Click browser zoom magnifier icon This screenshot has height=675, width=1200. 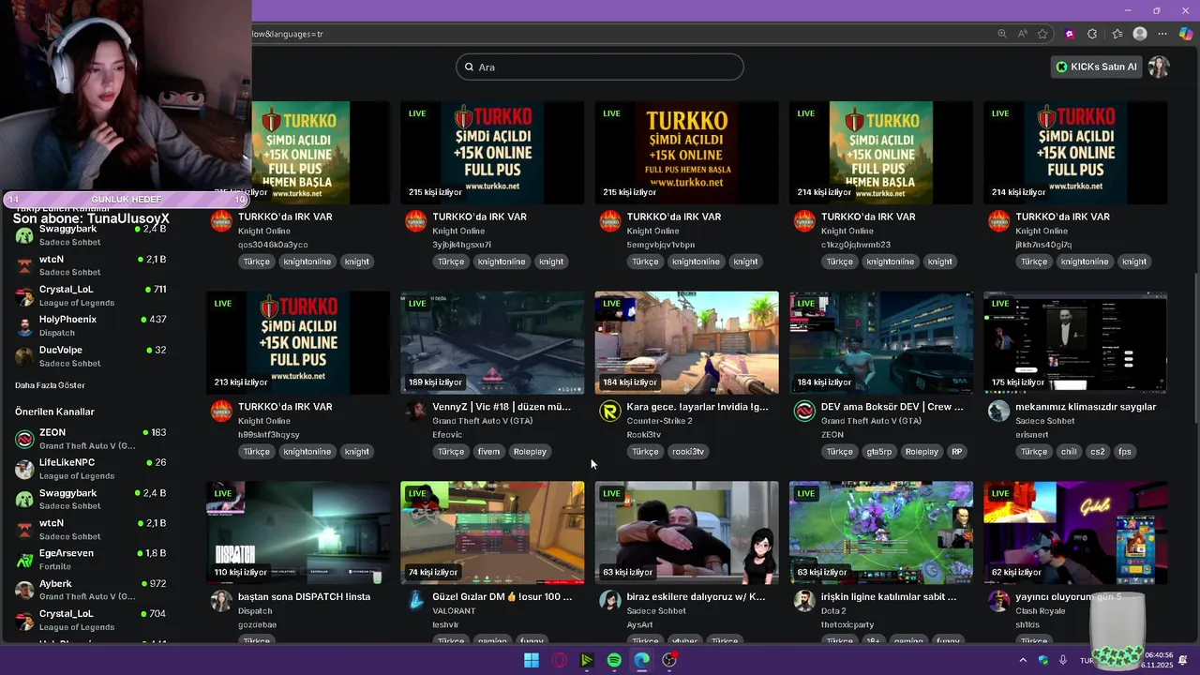1002,34
